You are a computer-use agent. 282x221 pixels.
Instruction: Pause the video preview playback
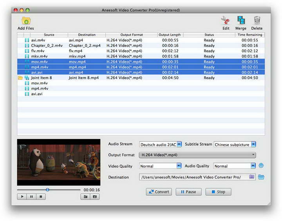click(31, 197)
